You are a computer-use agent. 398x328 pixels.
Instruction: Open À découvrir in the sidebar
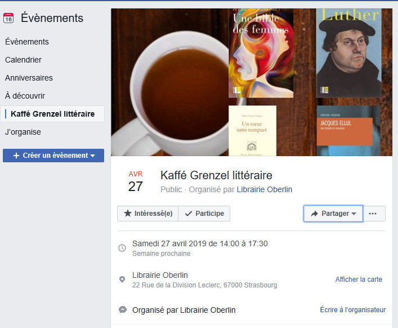(25, 96)
